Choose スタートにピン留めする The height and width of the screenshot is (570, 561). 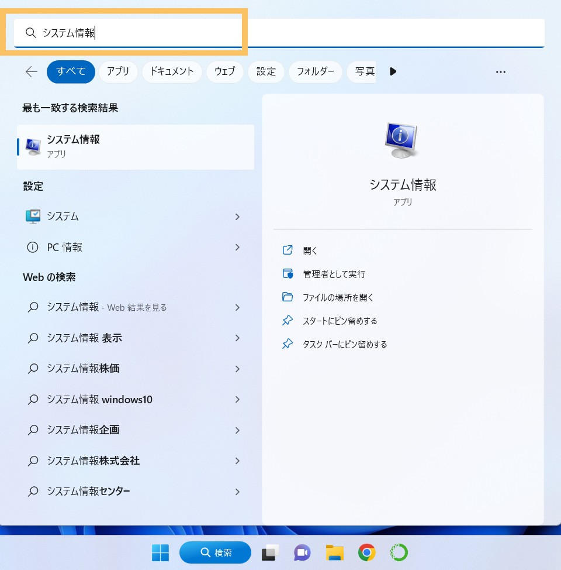pyautogui.click(x=340, y=321)
